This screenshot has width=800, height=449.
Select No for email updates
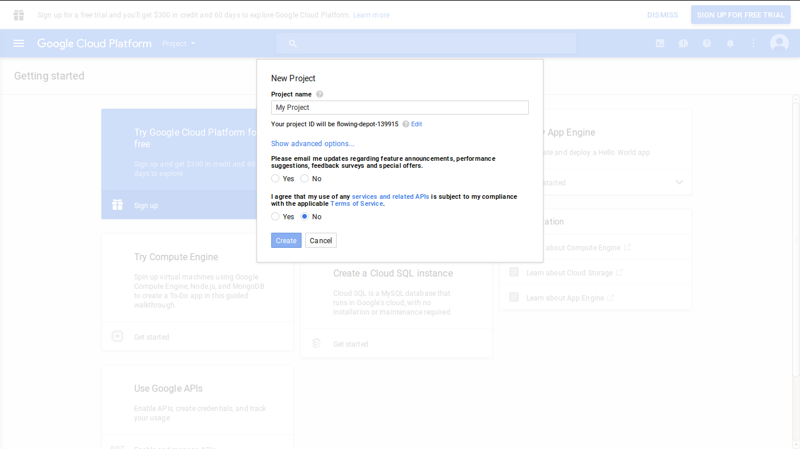point(305,178)
